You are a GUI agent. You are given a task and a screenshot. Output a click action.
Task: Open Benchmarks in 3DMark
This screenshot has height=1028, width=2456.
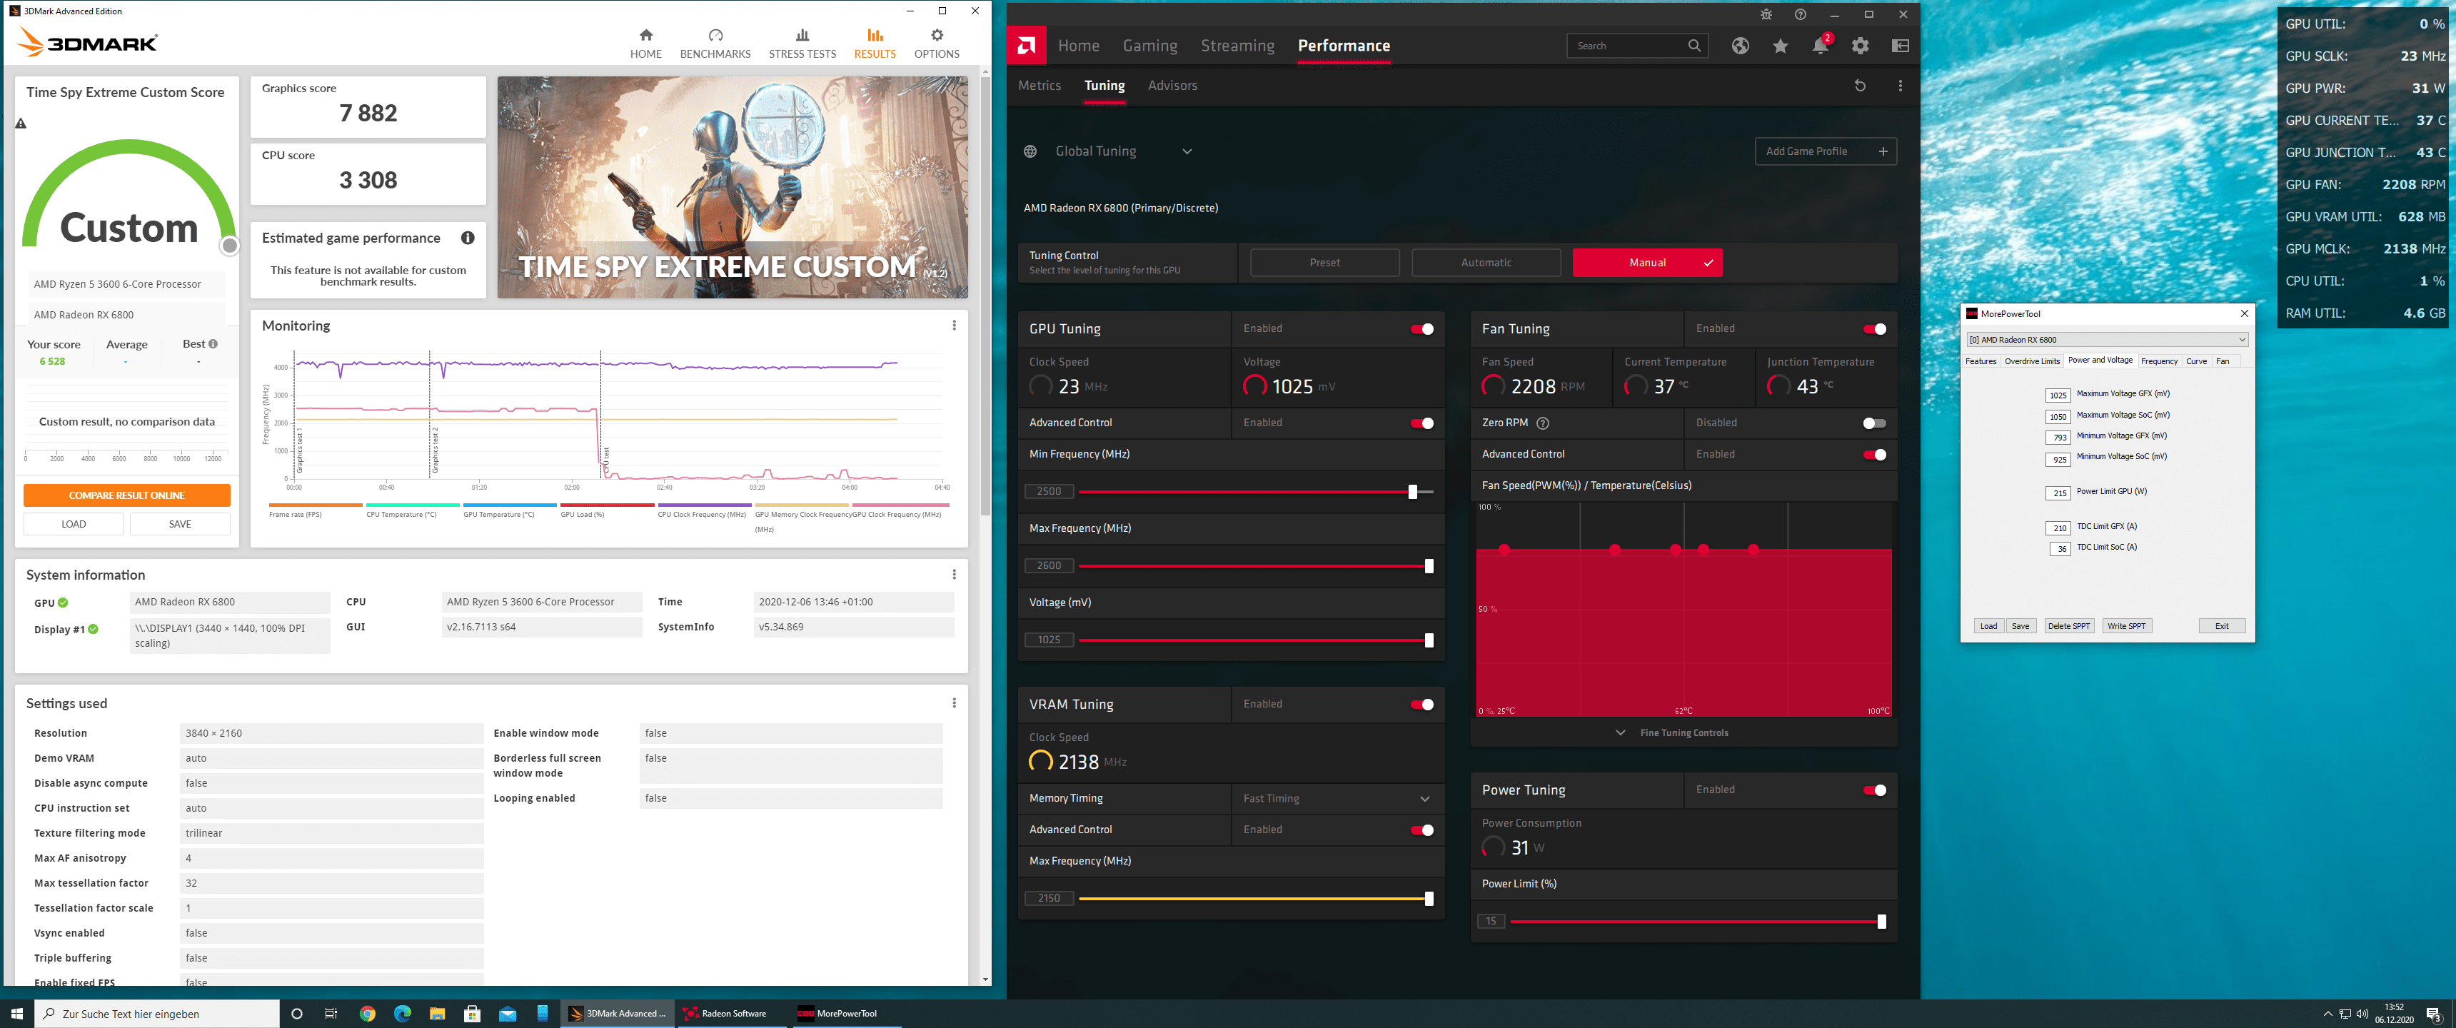pyautogui.click(x=715, y=44)
